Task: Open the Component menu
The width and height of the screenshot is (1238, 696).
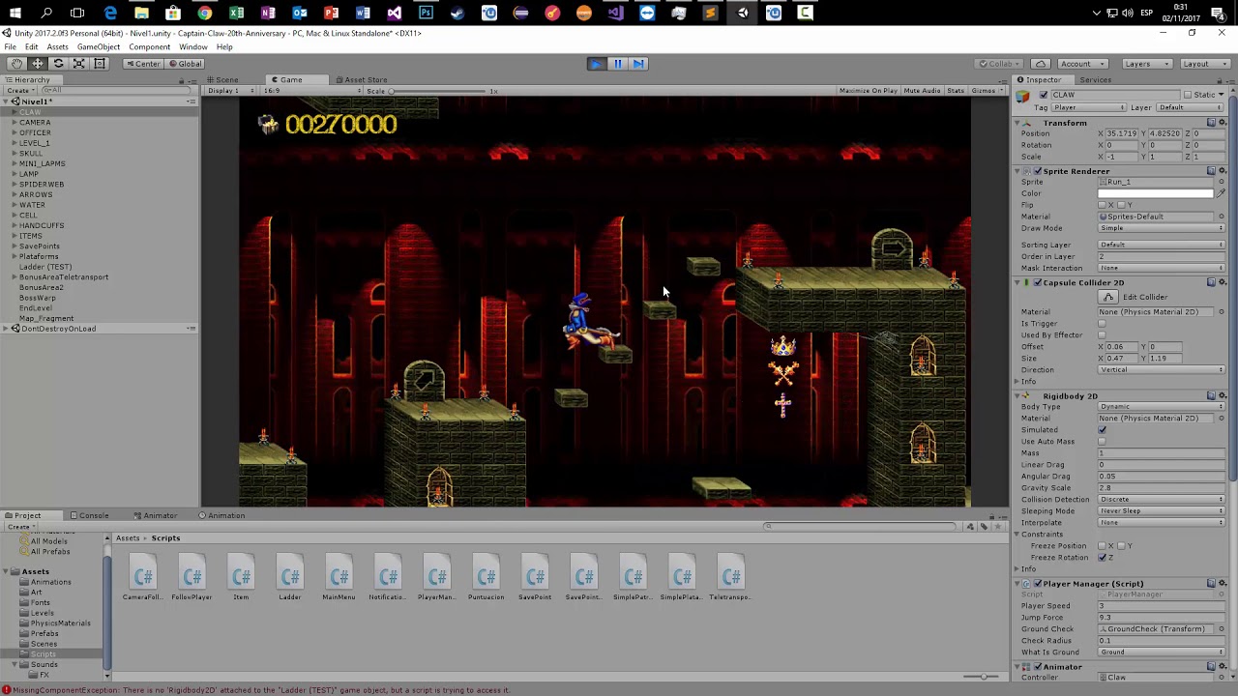Action: point(149,46)
